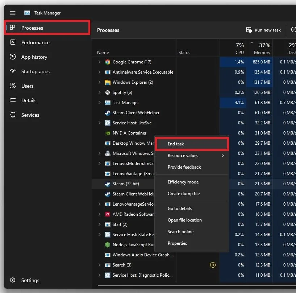Click the suspended status icon for Search

[213, 265]
